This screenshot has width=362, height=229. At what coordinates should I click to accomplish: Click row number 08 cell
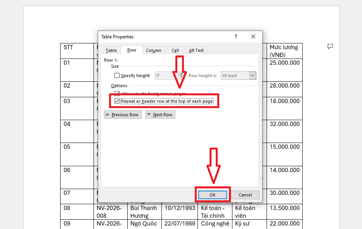tap(77, 212)
